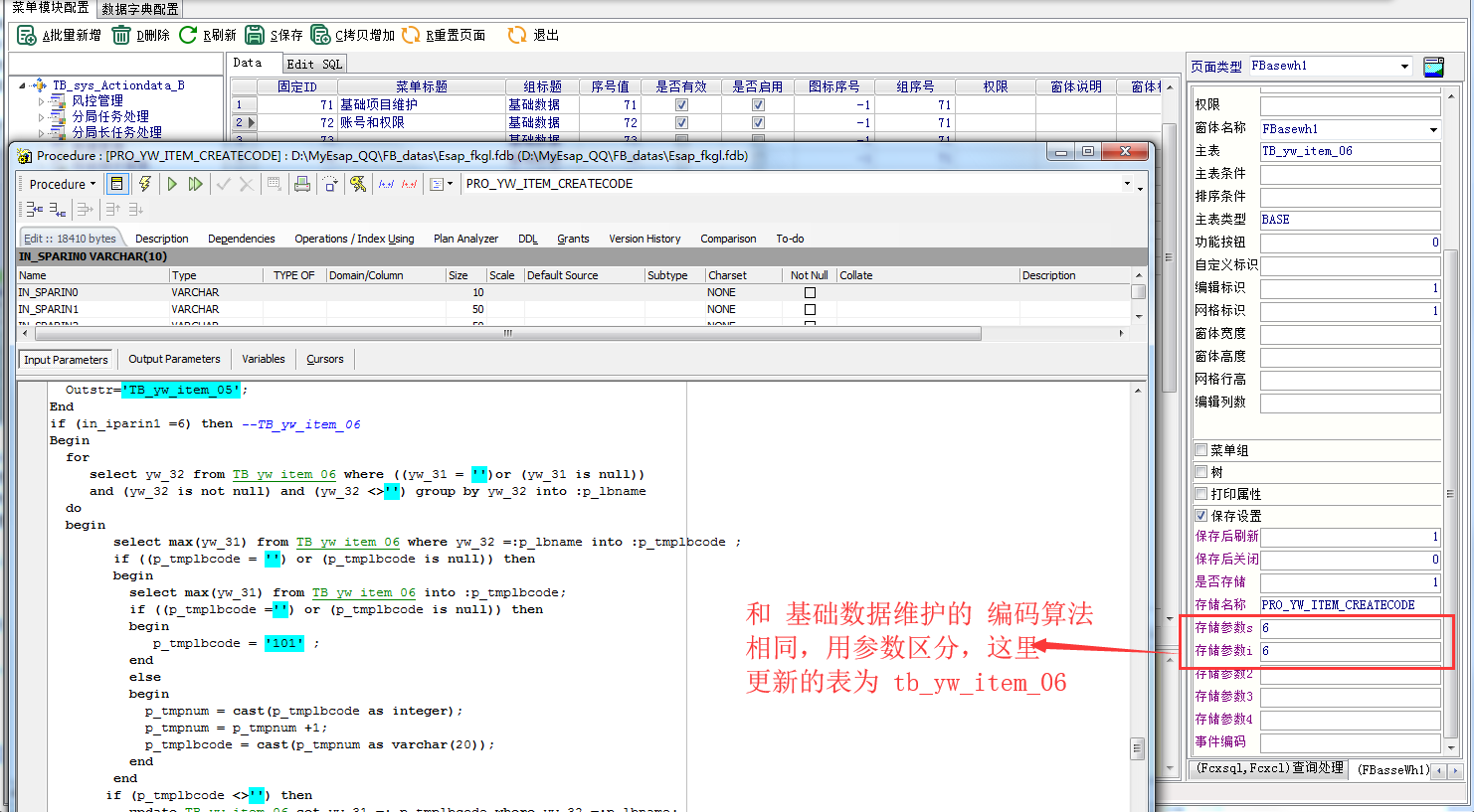
Task: Click the first indent-lines icon in second toolbar row
Action: (34, 209)
